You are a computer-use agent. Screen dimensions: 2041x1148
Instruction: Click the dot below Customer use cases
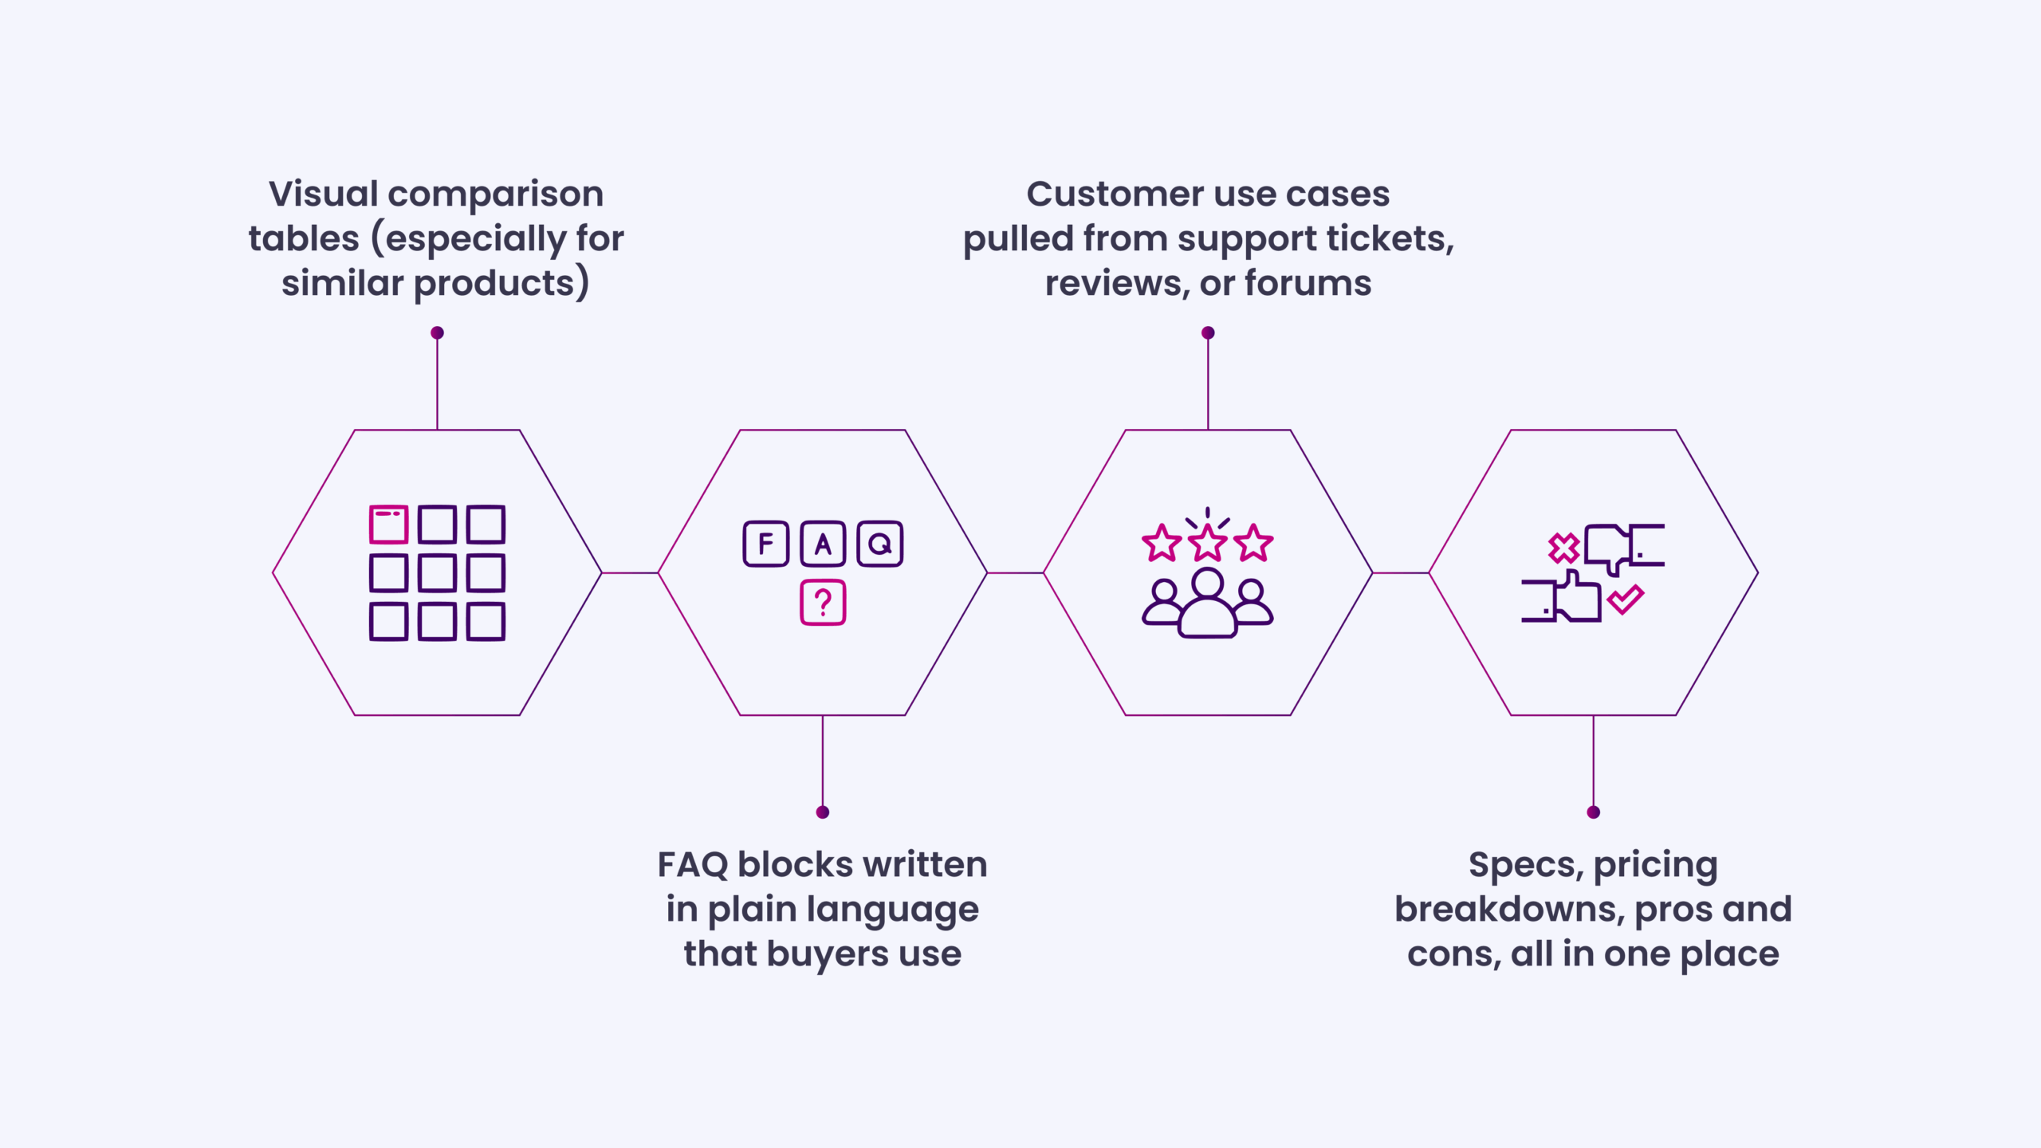[1208, 332]
